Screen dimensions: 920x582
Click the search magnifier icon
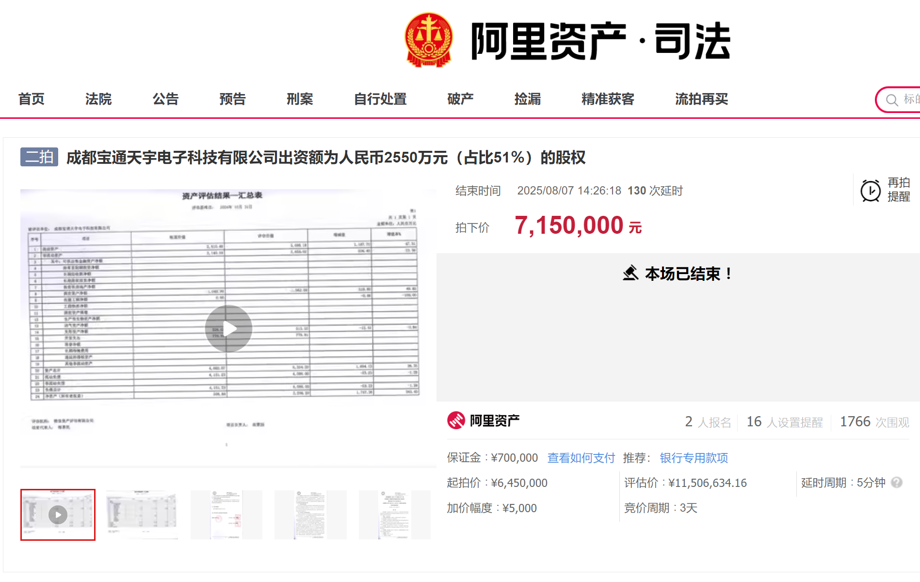(891, 100)
